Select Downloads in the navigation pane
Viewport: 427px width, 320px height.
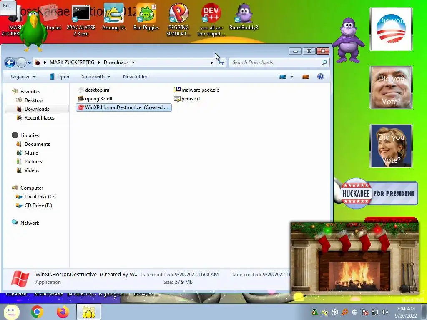pos(37,109)
